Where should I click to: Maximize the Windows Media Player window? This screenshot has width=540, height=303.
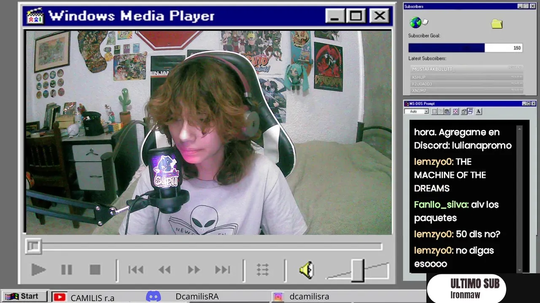point(356,16)
